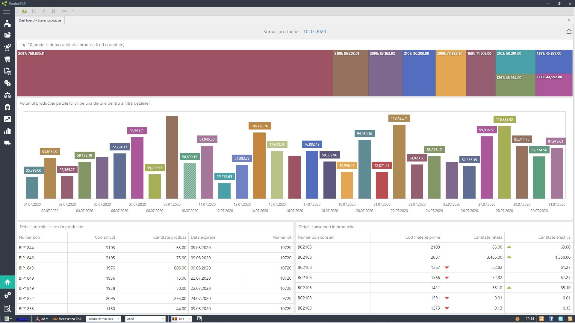Click the bar for 12.07.2020
The height and width of the screenshot is (323, 575).
coord(224,191)
